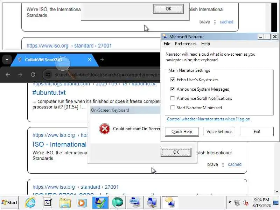
Task: Show hidden system tray icons
Action: [230, 202]
